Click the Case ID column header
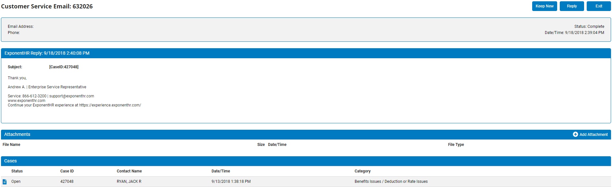Screen dimensions: 612x187 [67, 171]
